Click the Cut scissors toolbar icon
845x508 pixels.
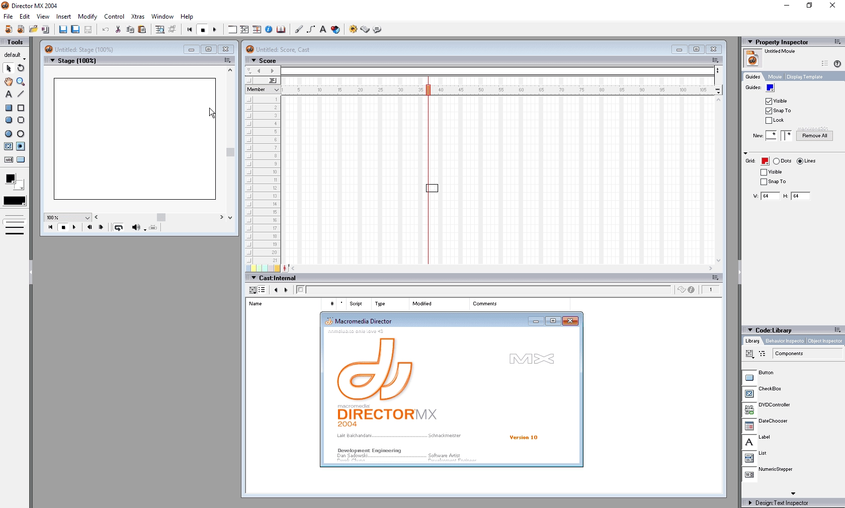click(118, 30)
